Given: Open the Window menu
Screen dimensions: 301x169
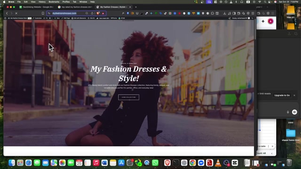Looking at the screenshot, I should pyautogui.click(x=83, y=2).
